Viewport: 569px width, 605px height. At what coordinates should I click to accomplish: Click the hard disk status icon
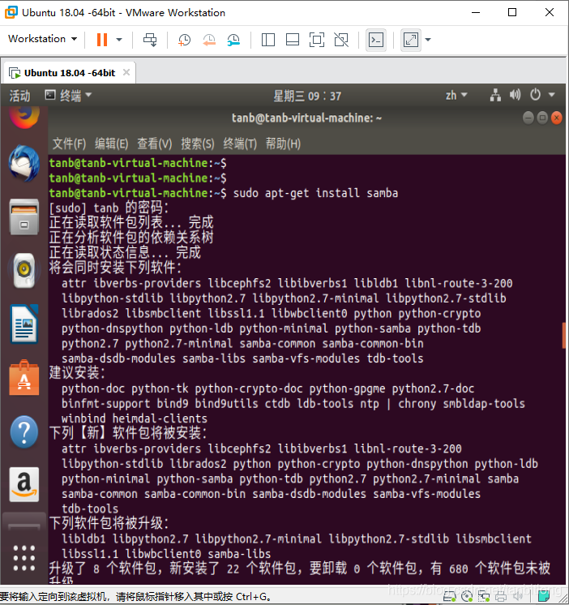click(450, 597)
